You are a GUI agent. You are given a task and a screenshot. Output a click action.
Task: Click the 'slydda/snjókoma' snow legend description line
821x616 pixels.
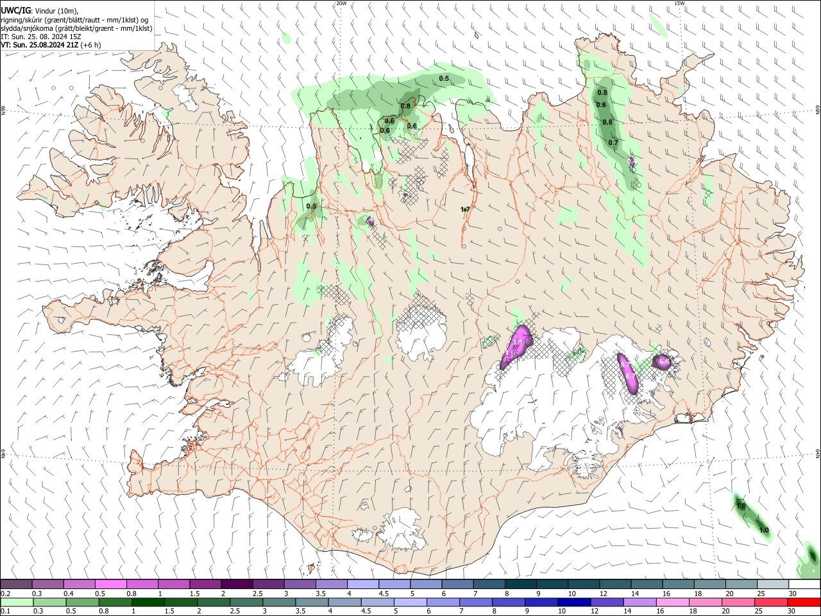76,28
